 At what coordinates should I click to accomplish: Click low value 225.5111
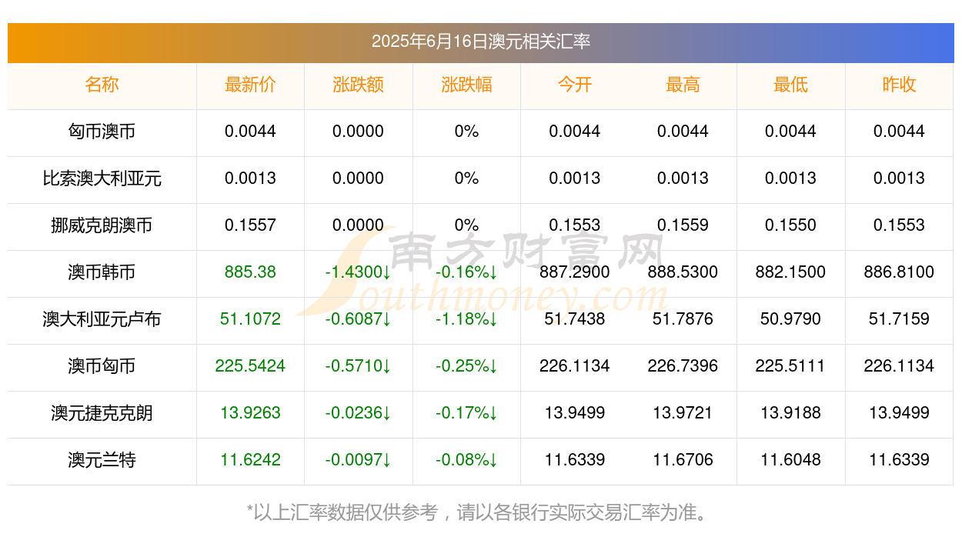[x=790, y=366]
